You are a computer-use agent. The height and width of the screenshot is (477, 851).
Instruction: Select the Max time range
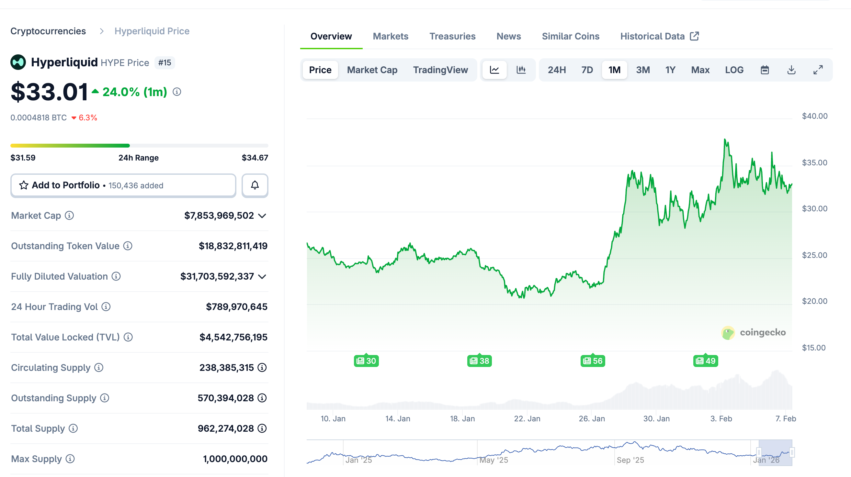coord(700,70)
